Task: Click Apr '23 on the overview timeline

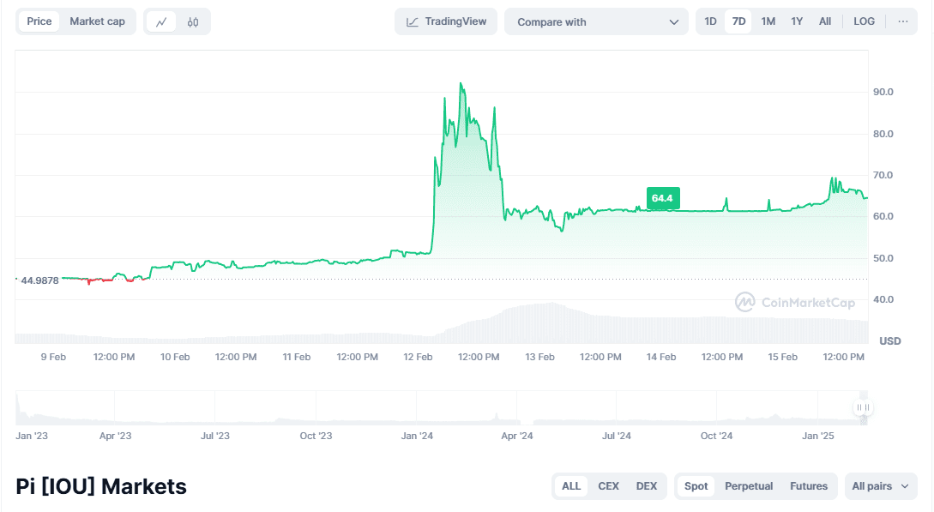Action: (115, 436)
